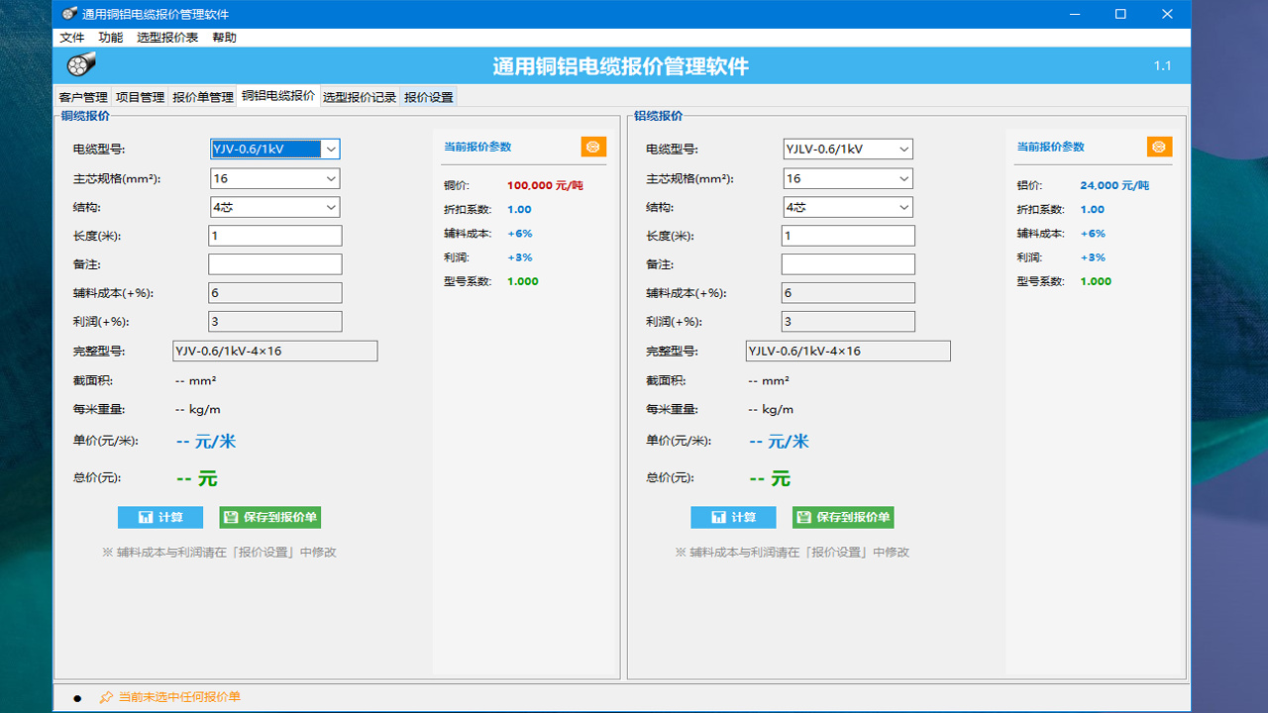The width and height of the screenshot is (1268, 713).
Task: Click 计算 button in aluminum quote panel
Action: (733, 517)
